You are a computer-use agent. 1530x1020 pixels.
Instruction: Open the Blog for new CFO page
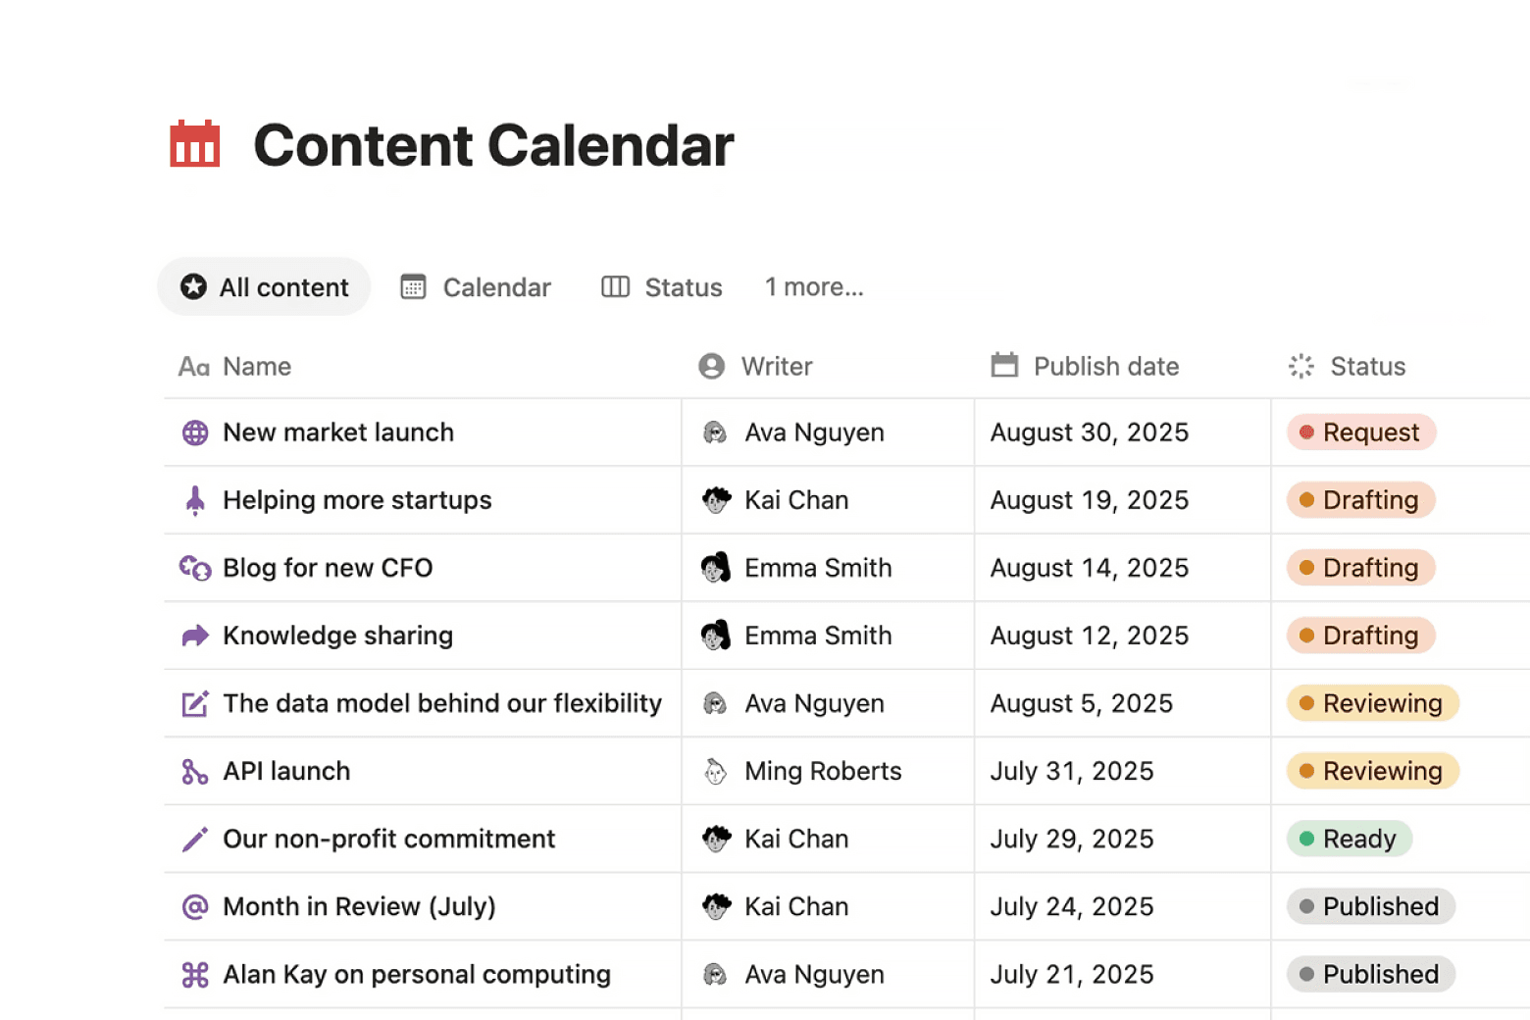point(328,568)
